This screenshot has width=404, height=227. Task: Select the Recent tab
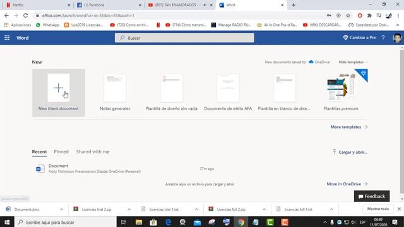coord(39,152)
